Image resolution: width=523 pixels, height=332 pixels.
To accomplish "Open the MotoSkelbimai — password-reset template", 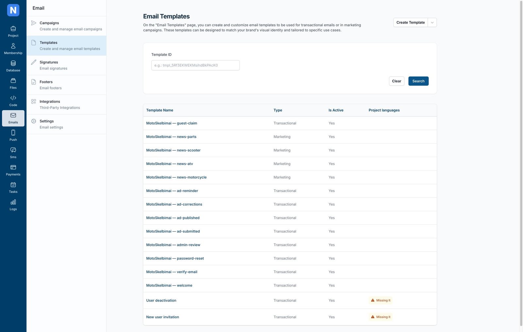I will tap(175, 258).
